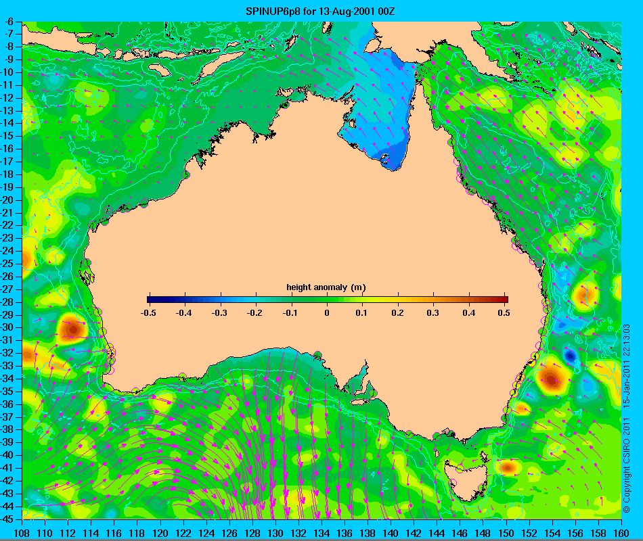The height and width of the screenshot is (541, 643).
Task: Click the latitude axis label "-10"
Action: pos(7,72)
